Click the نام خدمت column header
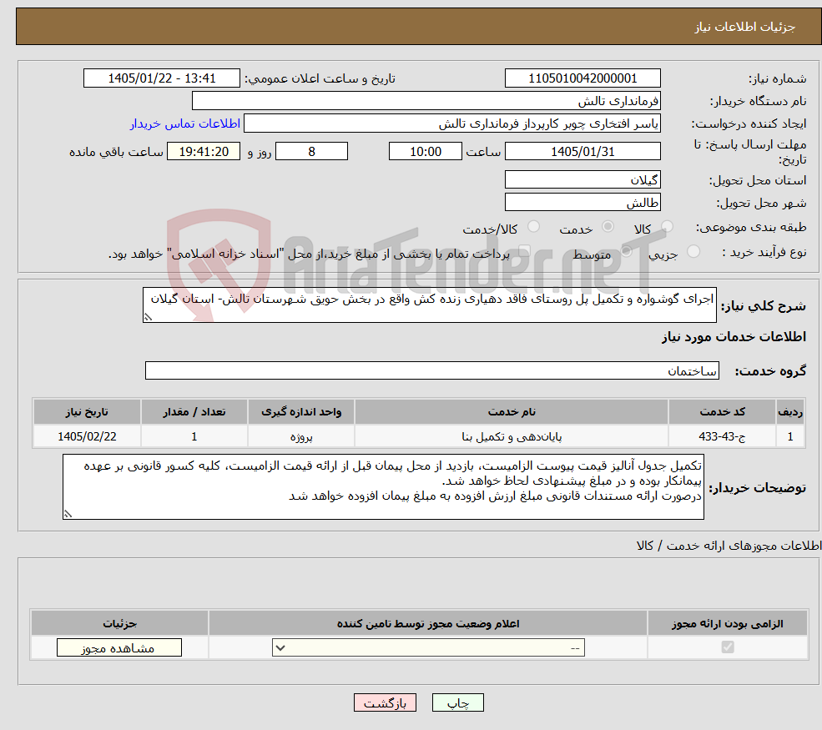This screenshot has width=822, height=730. coord(512,412)
